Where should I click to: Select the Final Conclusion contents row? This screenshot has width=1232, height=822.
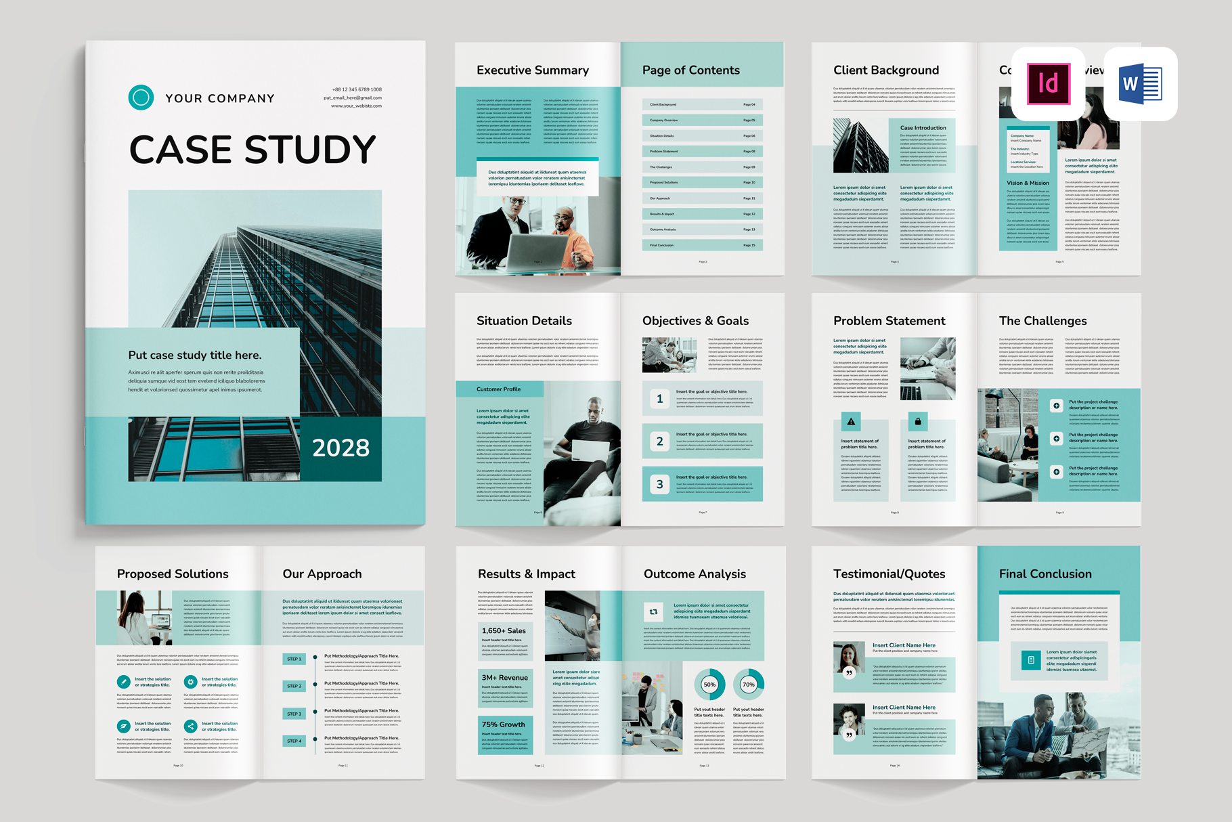702,245
